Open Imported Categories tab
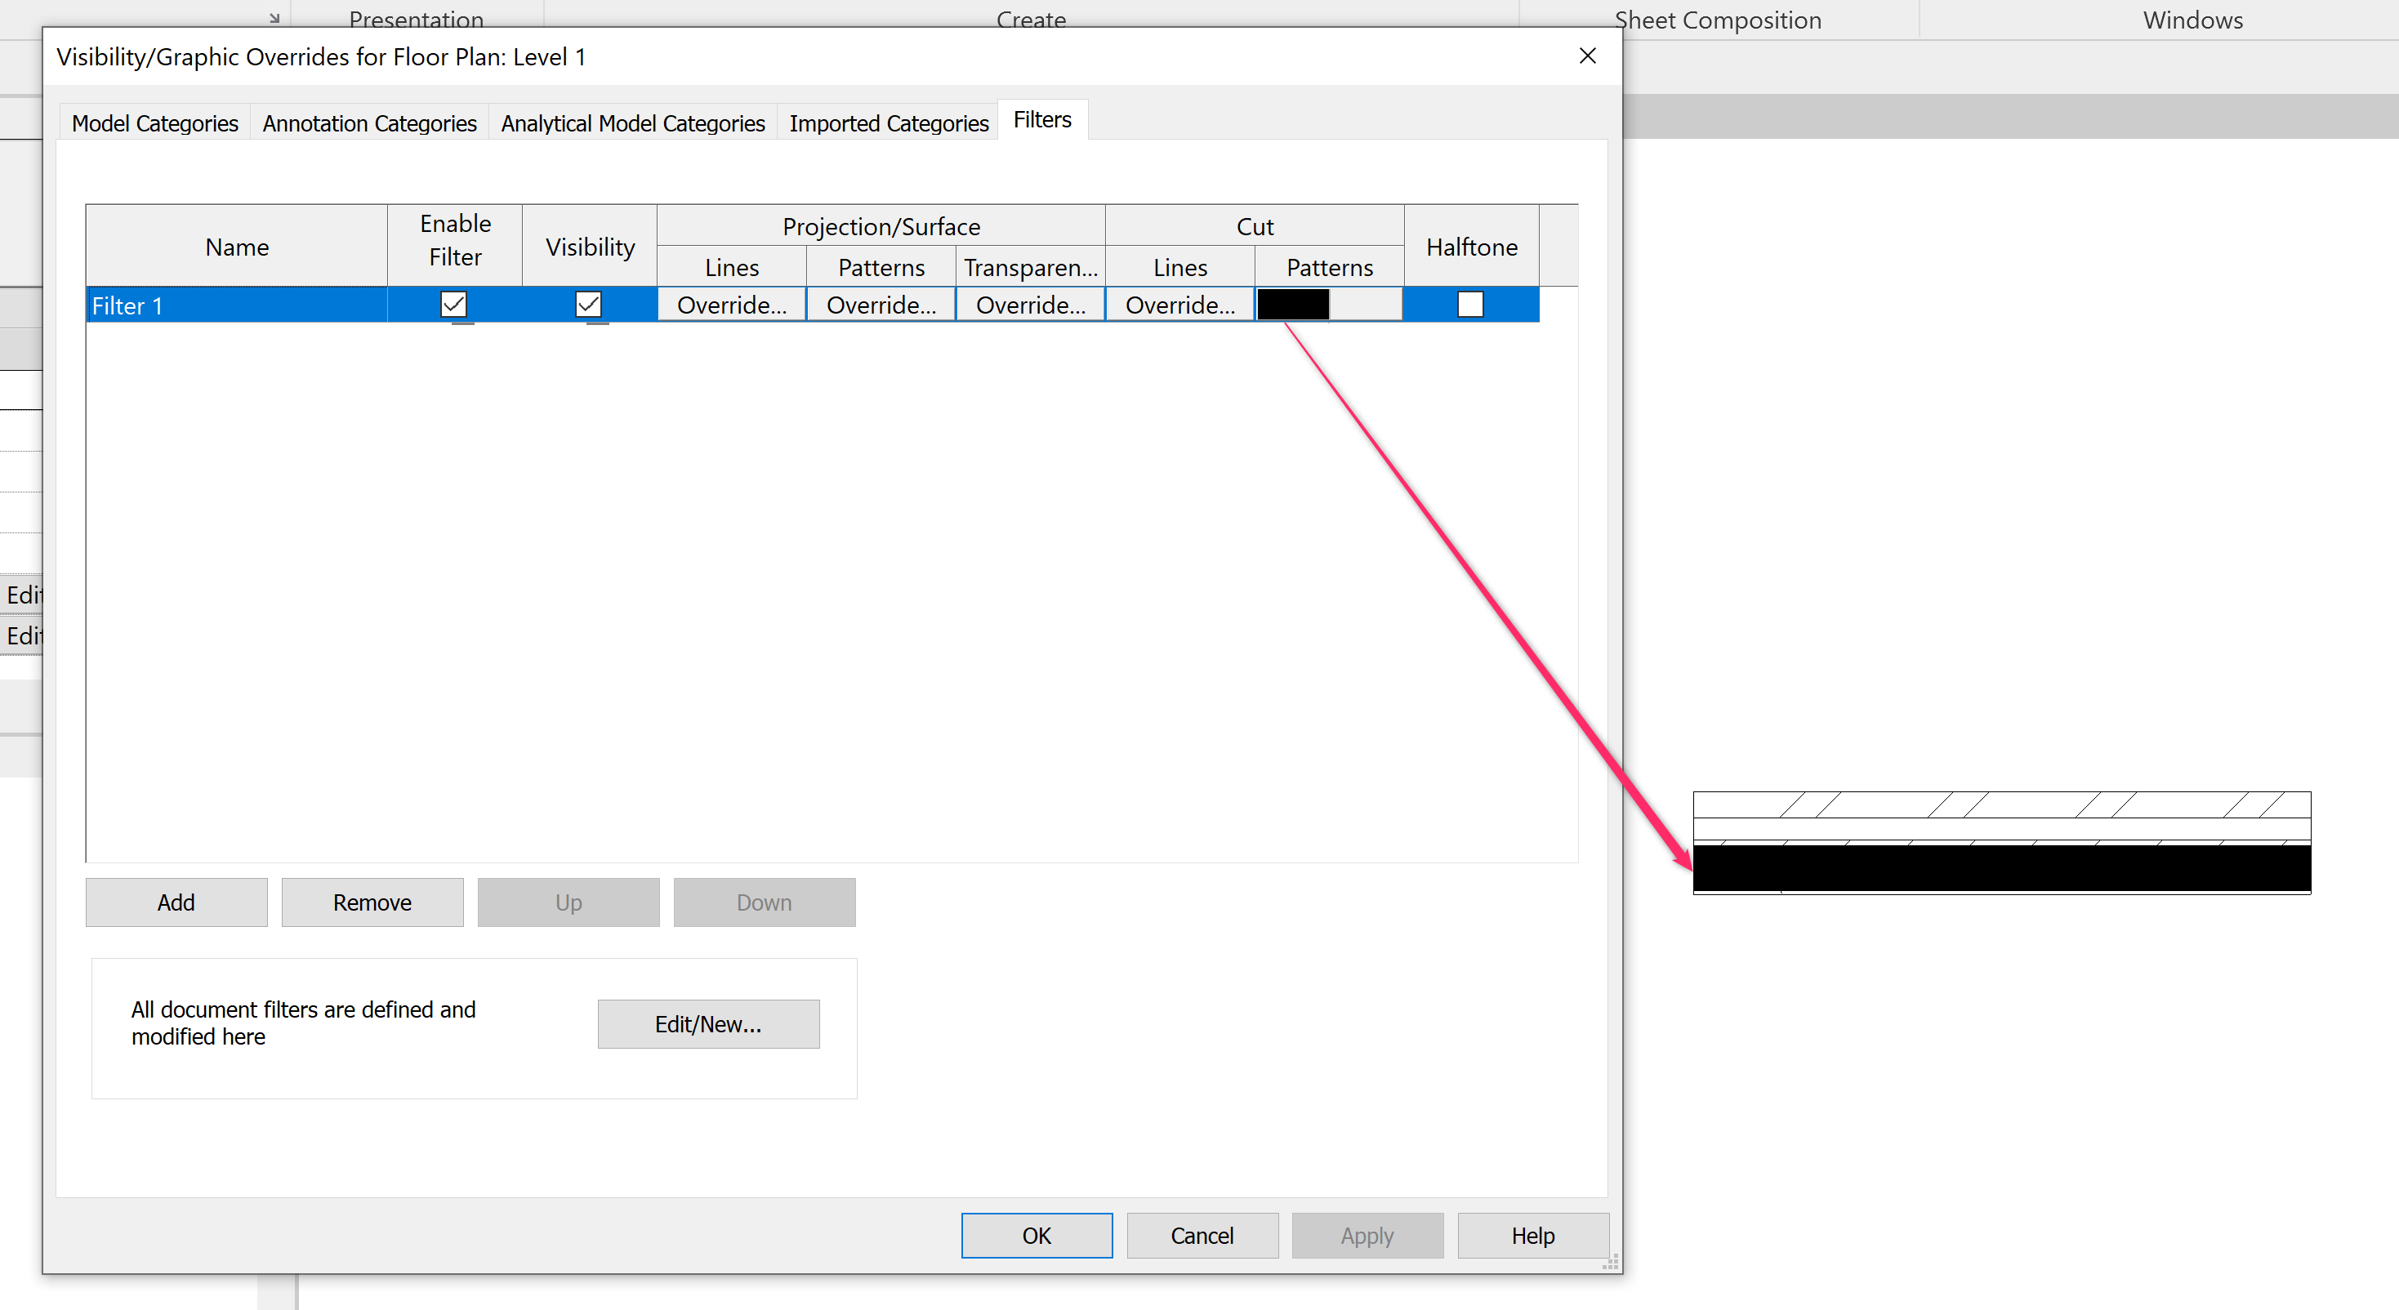Viewport: 2399px width, 1310px height. click(x=889, y=123)
